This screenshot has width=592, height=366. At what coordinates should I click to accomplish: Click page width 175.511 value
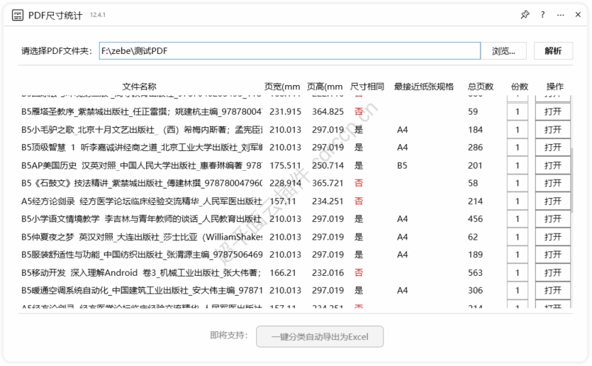pos(285,165)
